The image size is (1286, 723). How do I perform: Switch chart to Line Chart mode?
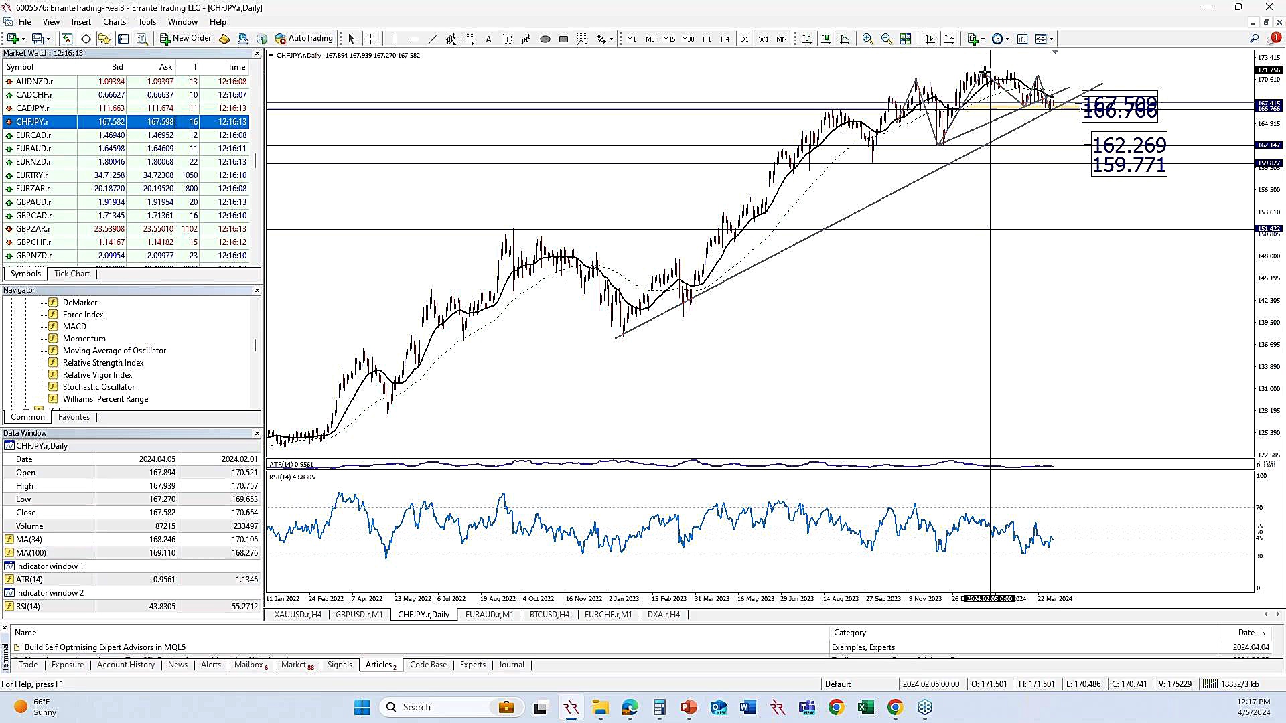tap(845, 39)
